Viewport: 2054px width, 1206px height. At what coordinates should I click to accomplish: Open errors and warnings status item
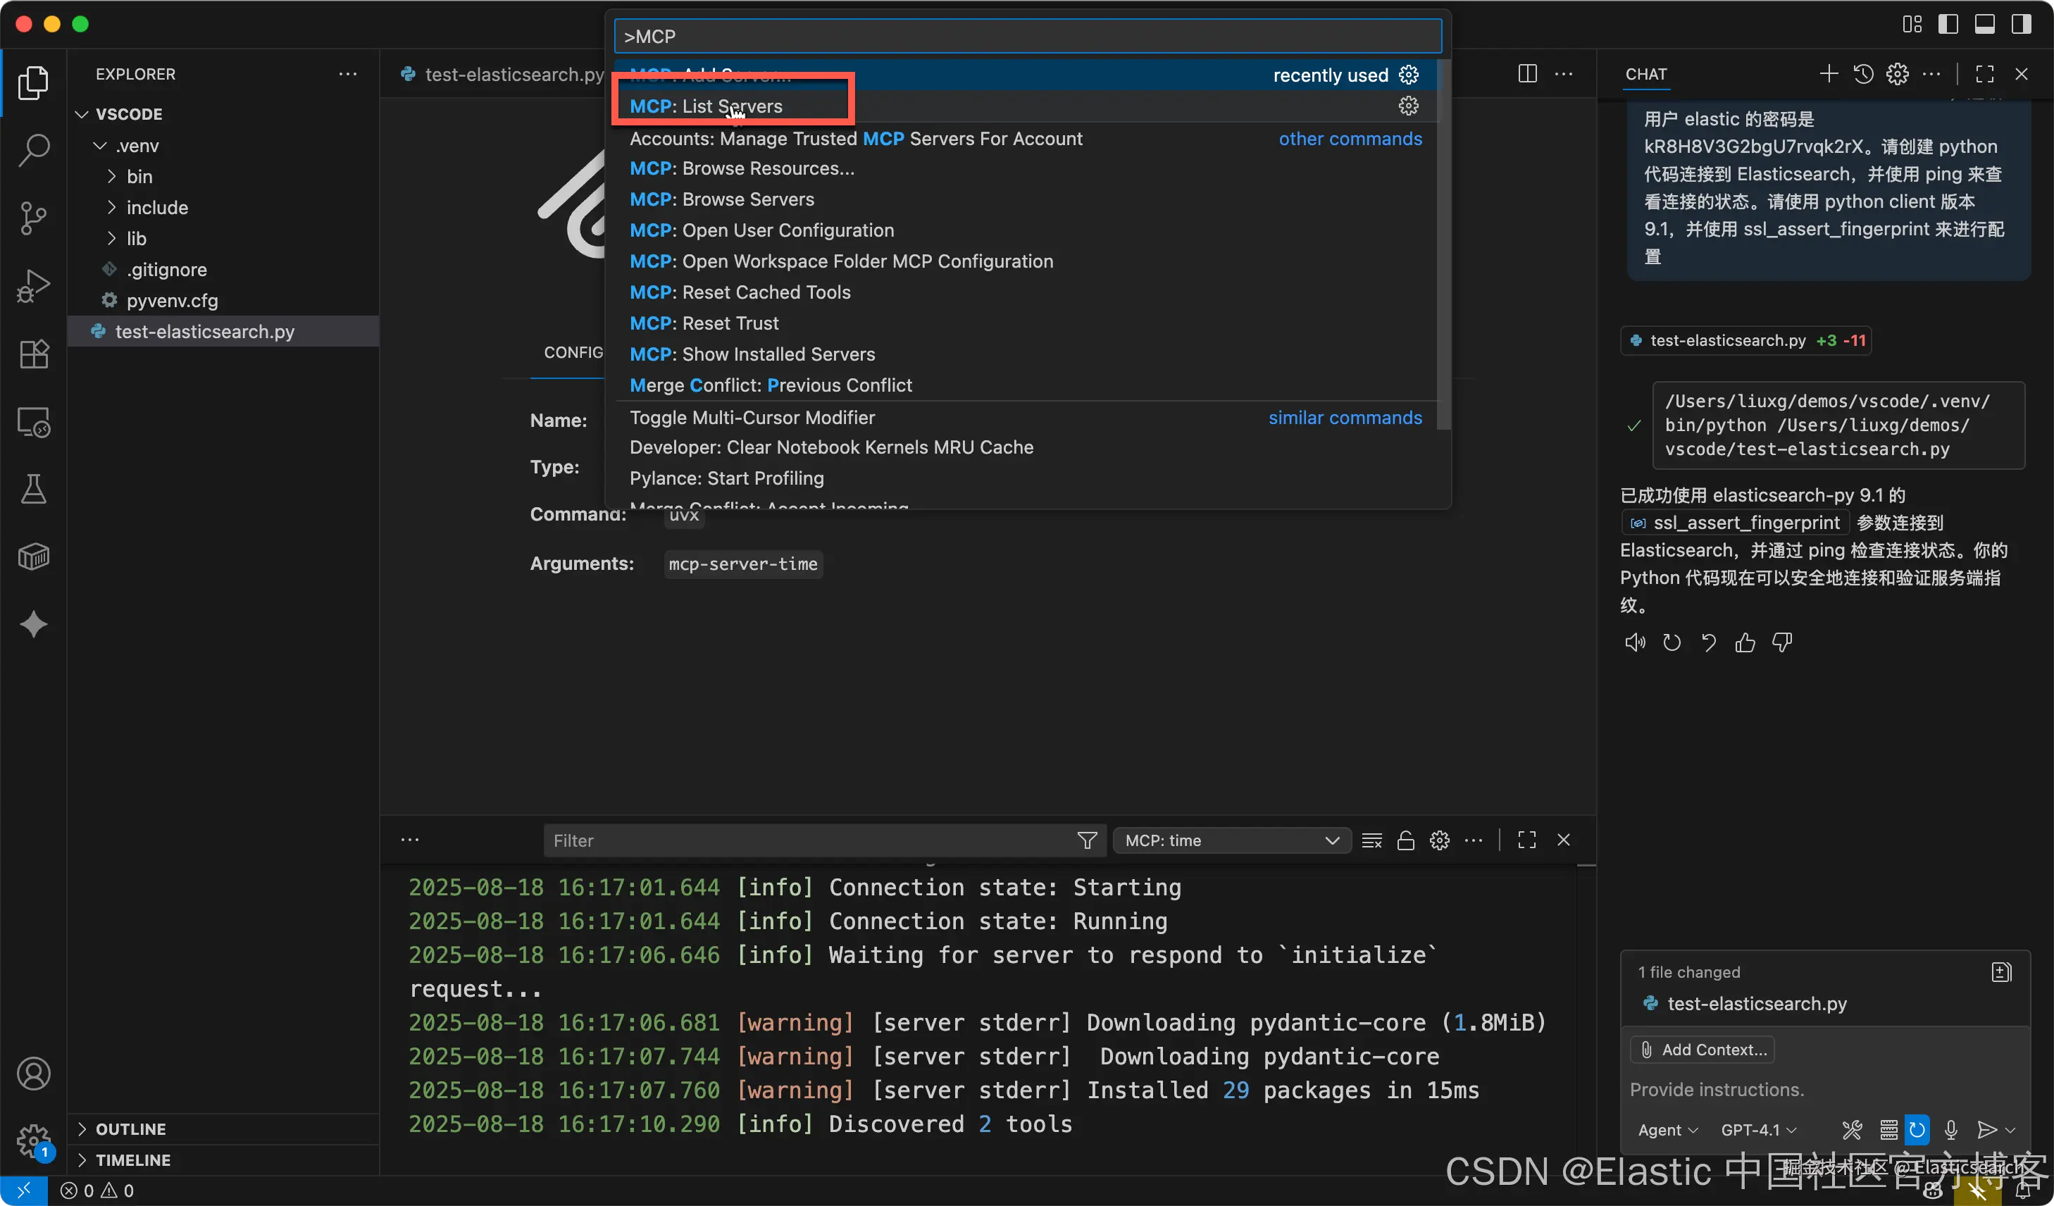pyautogui.click(x=98, y=1191)
